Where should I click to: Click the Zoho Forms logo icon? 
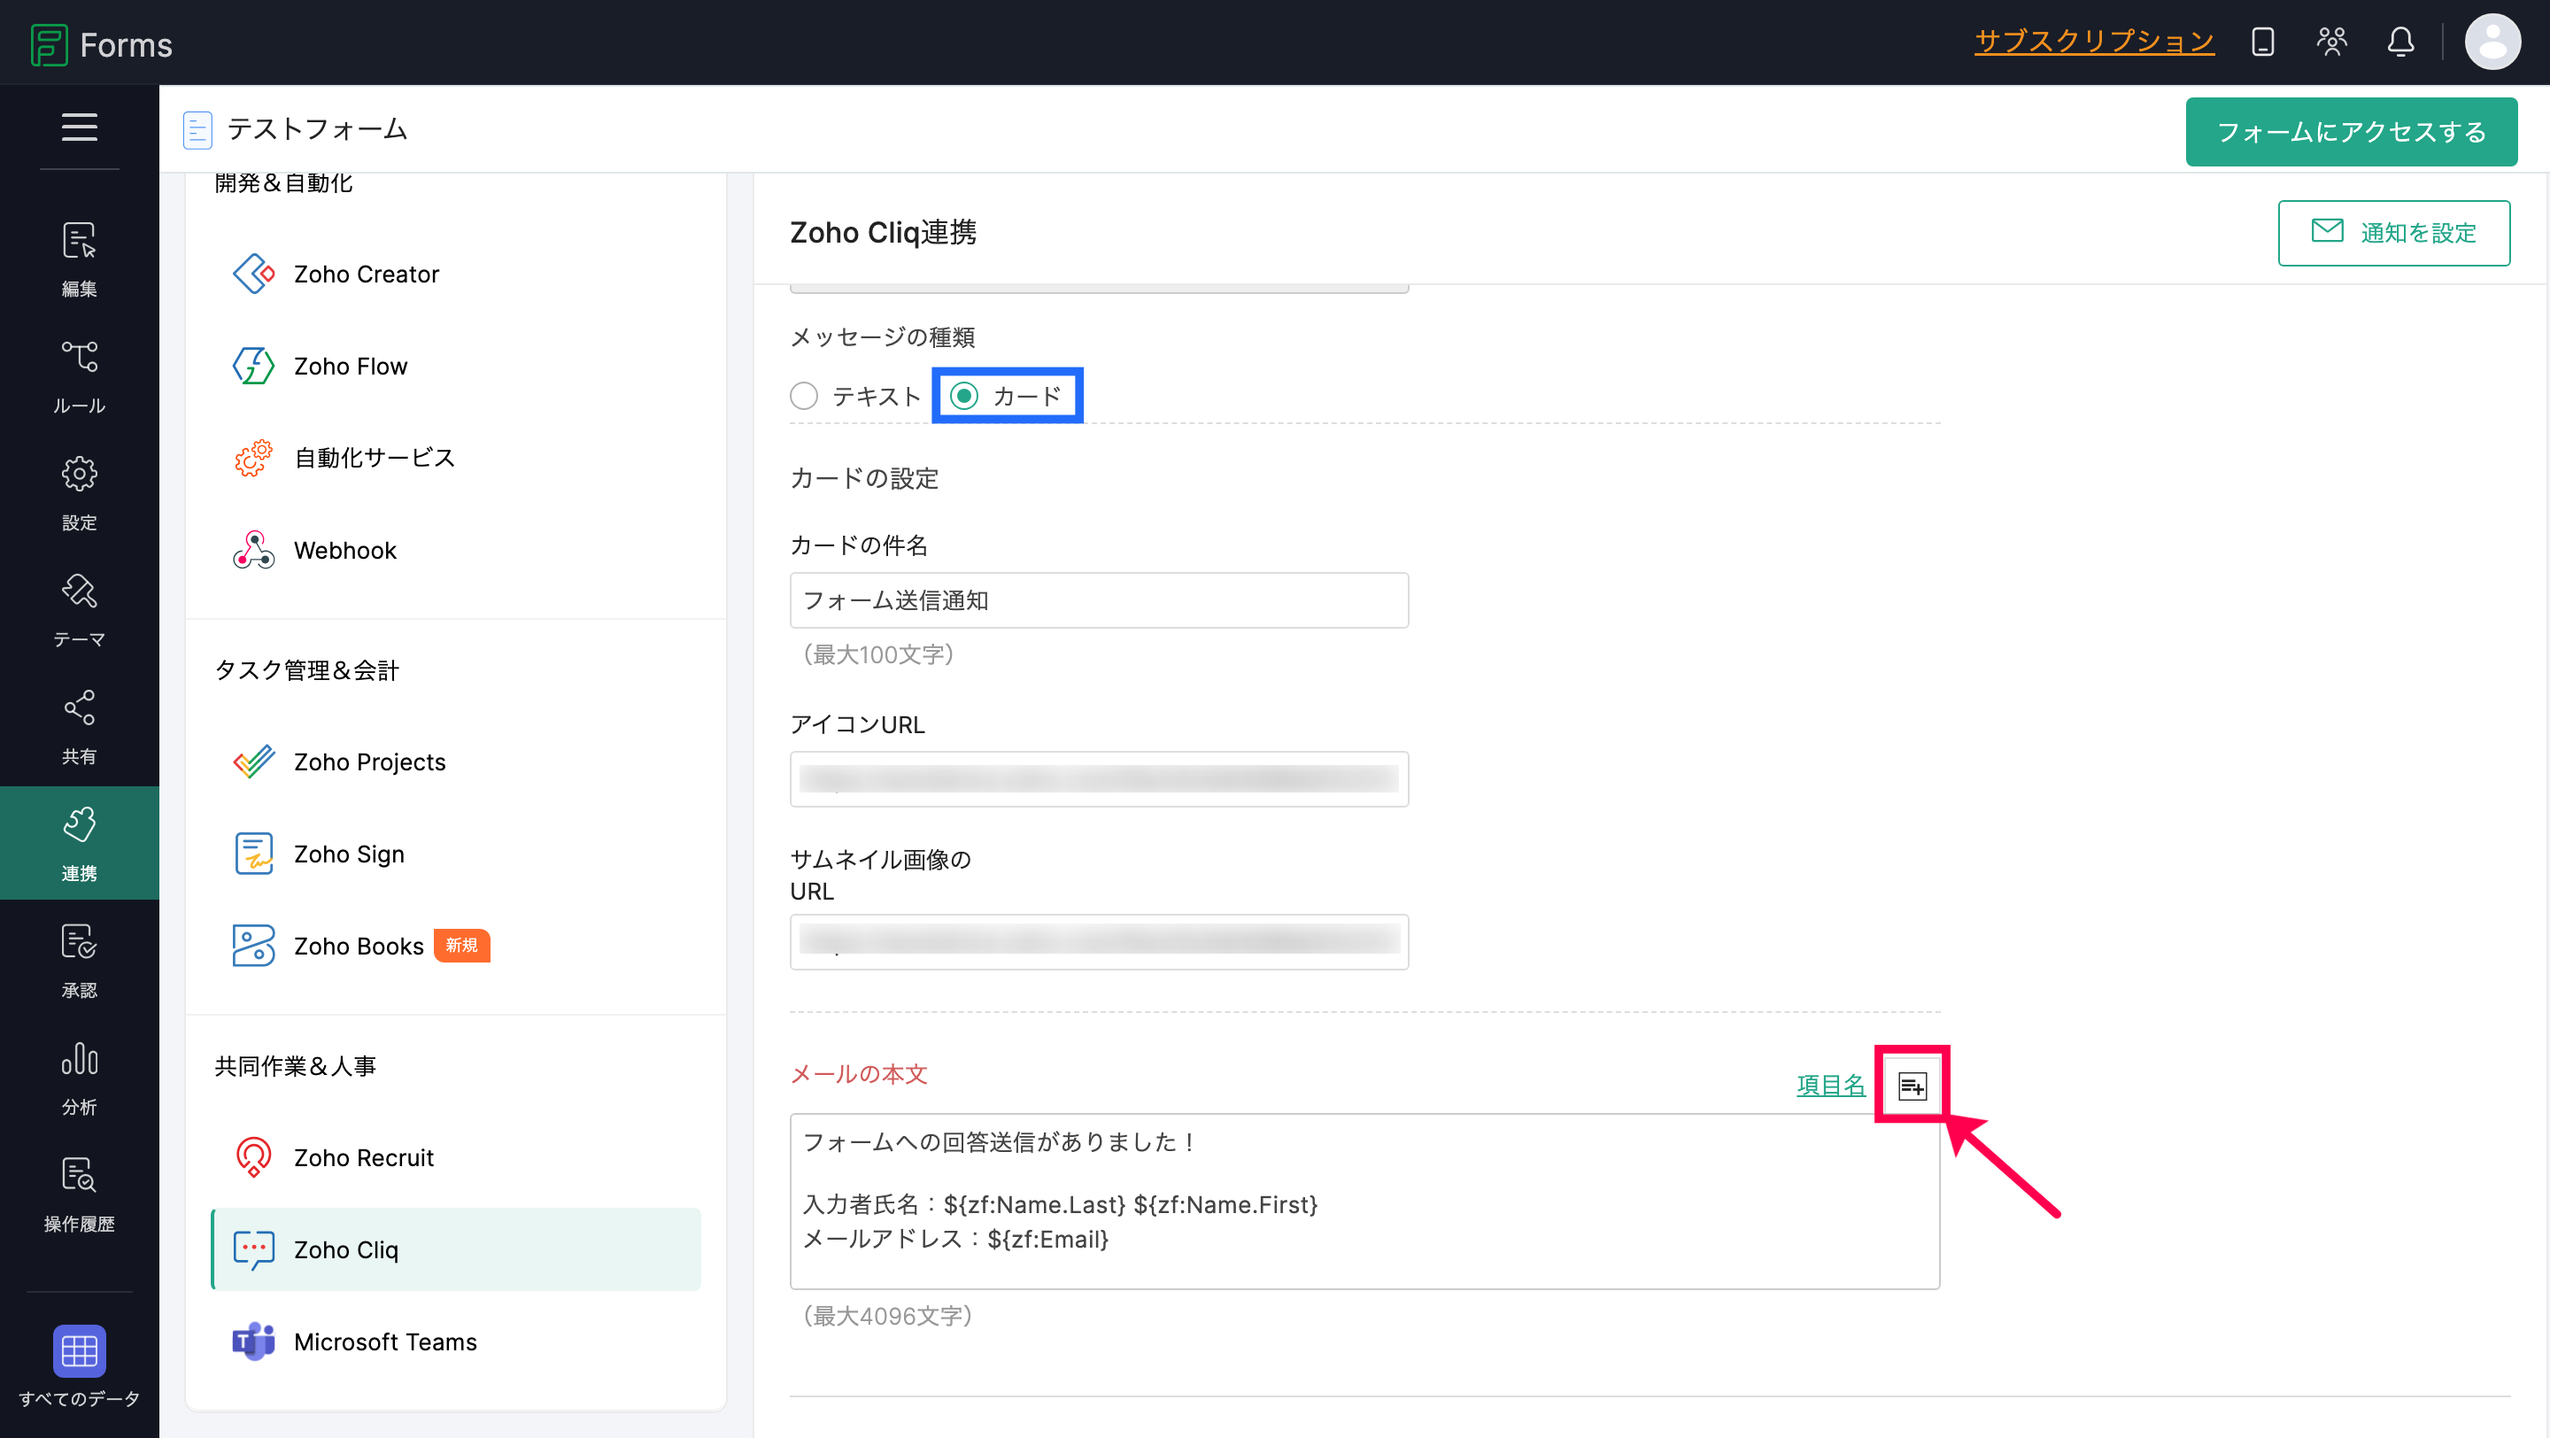(49, 44)
